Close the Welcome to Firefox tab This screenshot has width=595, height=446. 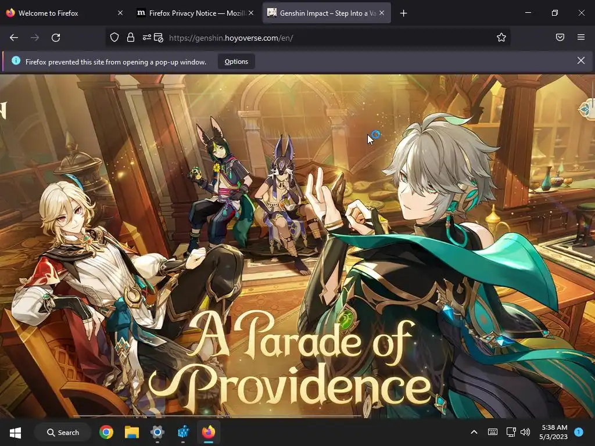tap(120, 13)
